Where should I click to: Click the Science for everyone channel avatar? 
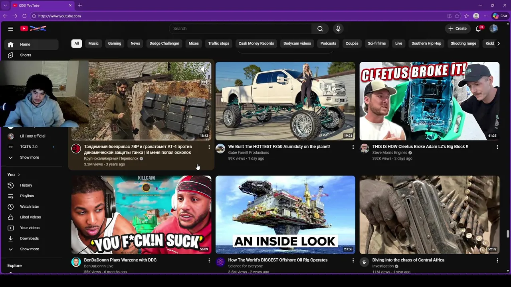pyautogui.click(x=220, y=262)
